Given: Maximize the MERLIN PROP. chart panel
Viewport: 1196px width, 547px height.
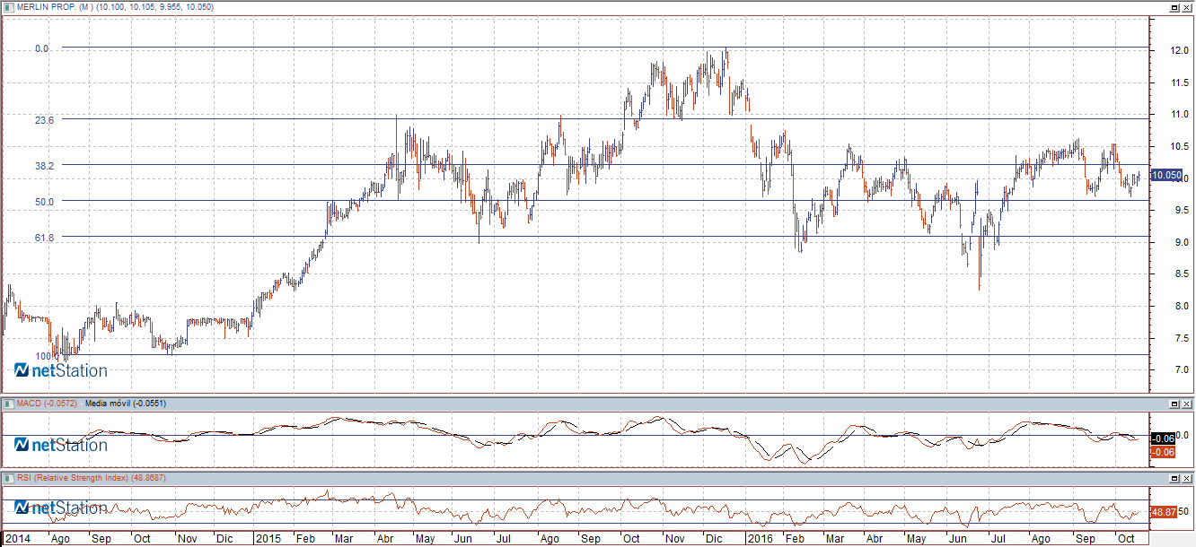Looking at the screenshot, I should (x=1174, y=7).
